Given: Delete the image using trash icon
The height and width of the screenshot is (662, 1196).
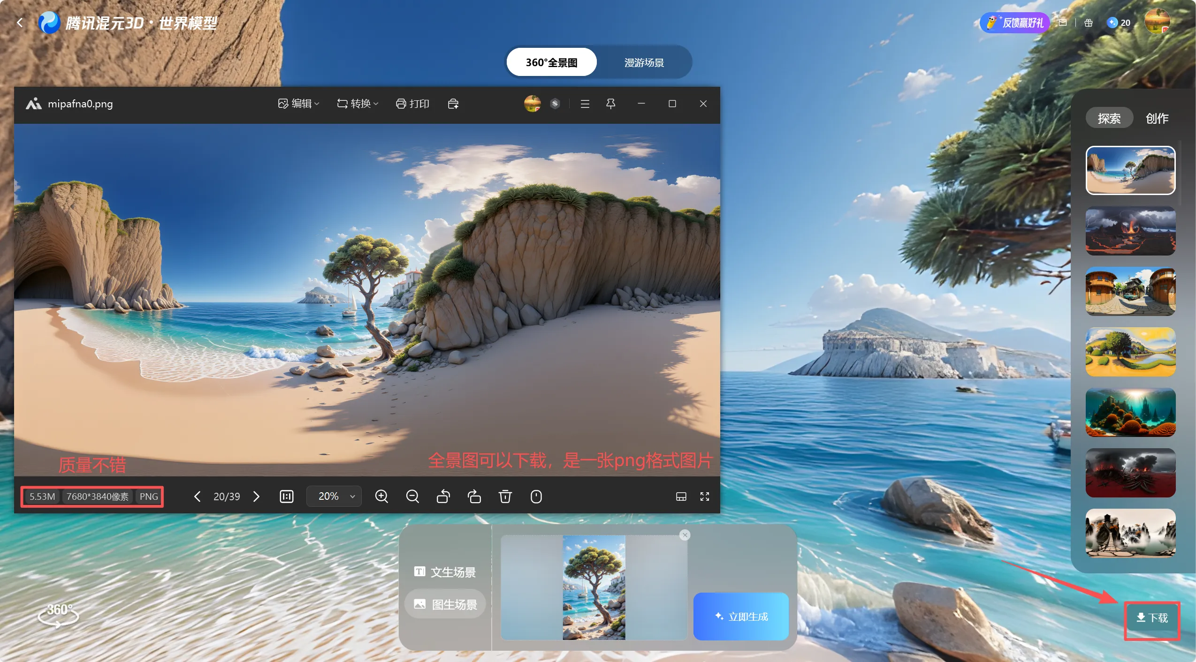Looking at the screenshot, I should click(505, 496).
